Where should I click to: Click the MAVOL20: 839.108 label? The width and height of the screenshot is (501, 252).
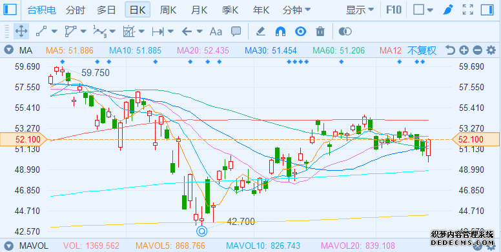(358, 246)
